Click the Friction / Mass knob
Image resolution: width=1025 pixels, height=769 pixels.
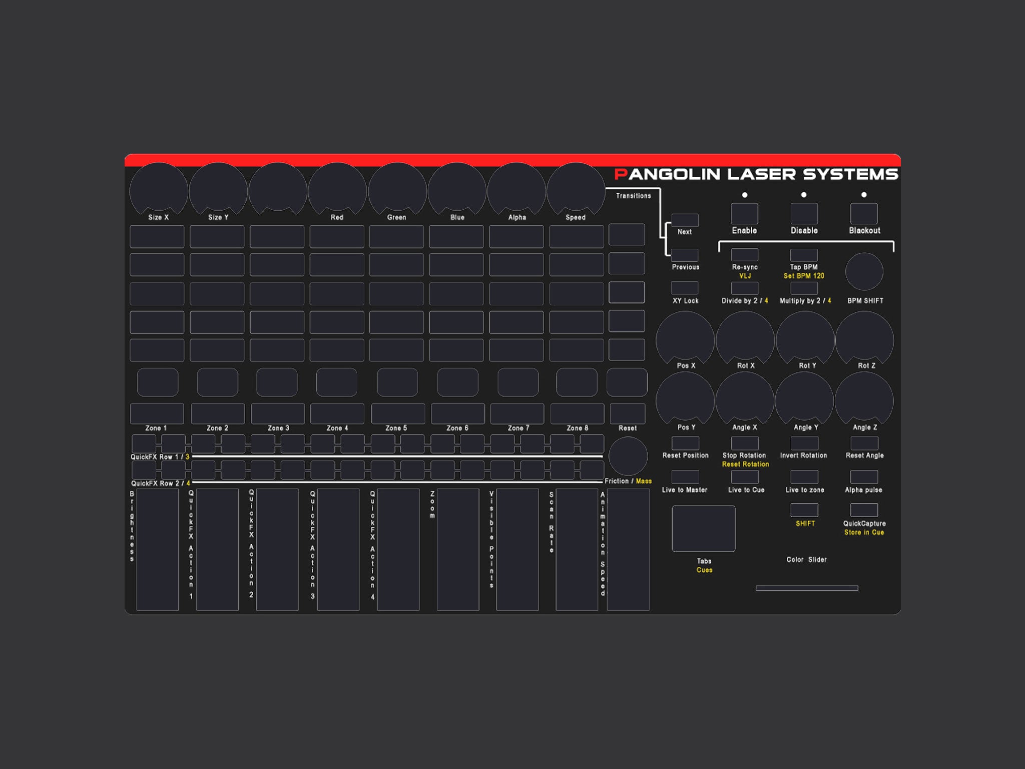tap(628, 456)
